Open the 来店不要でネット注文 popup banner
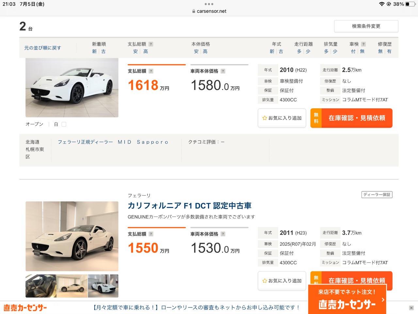Screen dimensions: 418x314 point(347,299)
